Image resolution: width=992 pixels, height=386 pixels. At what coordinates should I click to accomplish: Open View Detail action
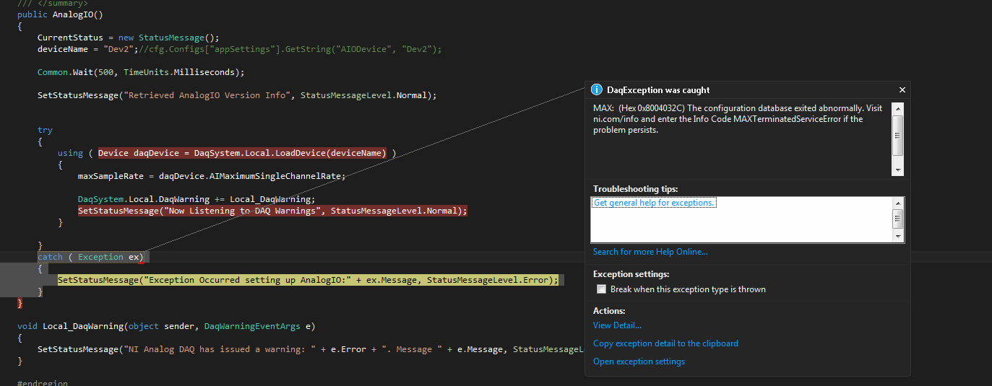coord(617,325)
